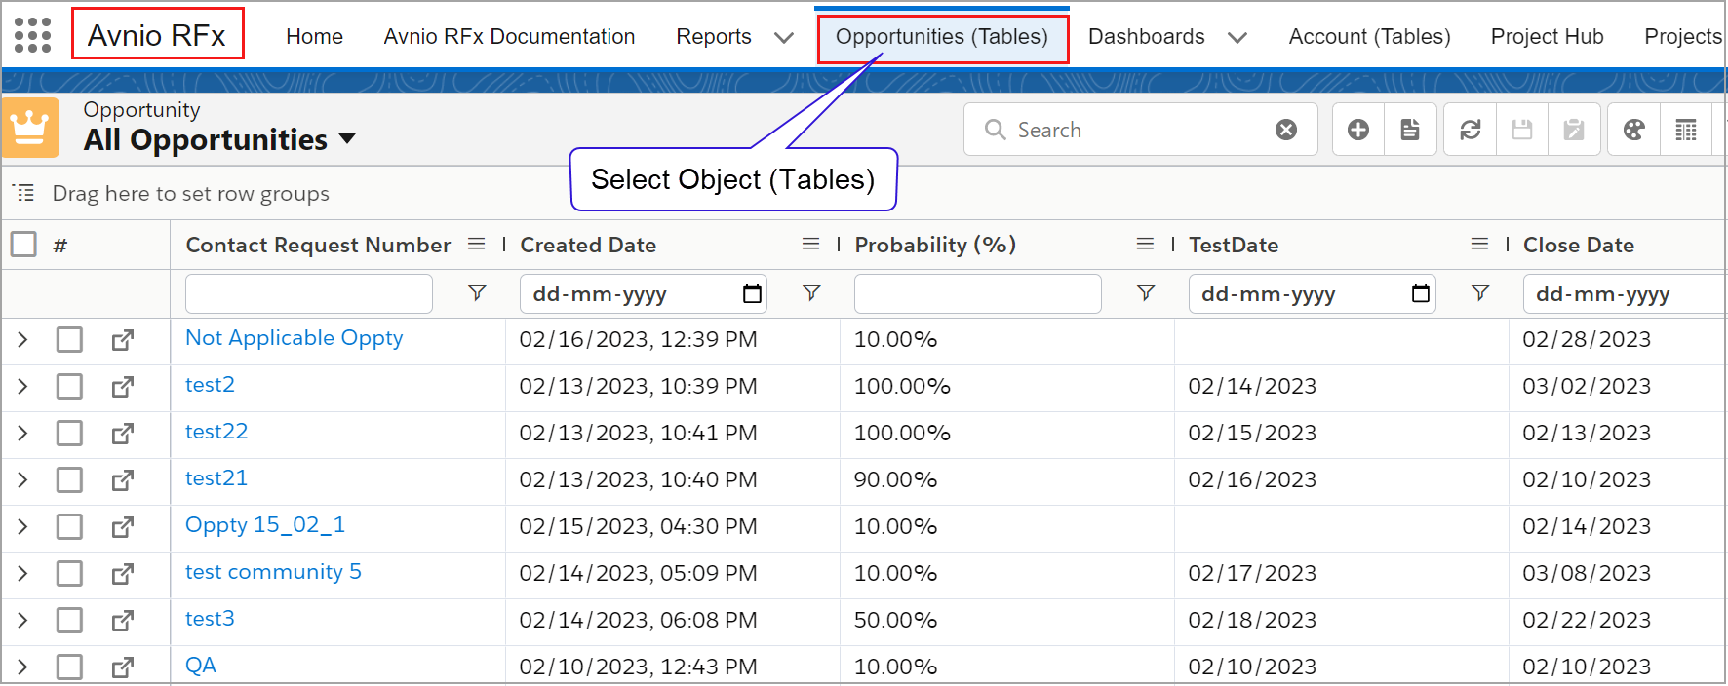Image resolution: width=1728 pixels, height=686 pixels.
Task: Expand the All Opportunities list view dropdown
Action: (347, 139)
